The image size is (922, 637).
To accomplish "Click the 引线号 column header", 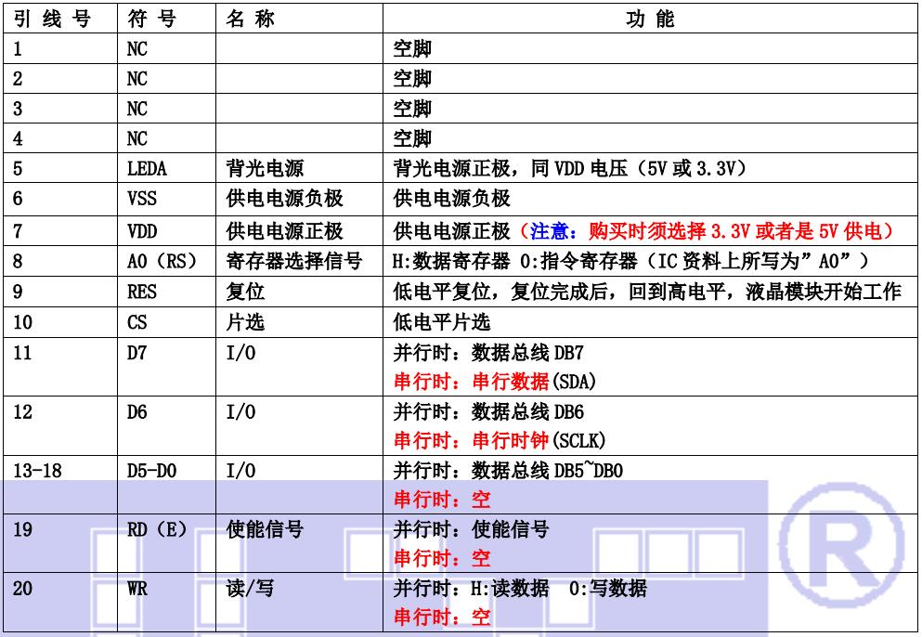I will coord(52,19).
